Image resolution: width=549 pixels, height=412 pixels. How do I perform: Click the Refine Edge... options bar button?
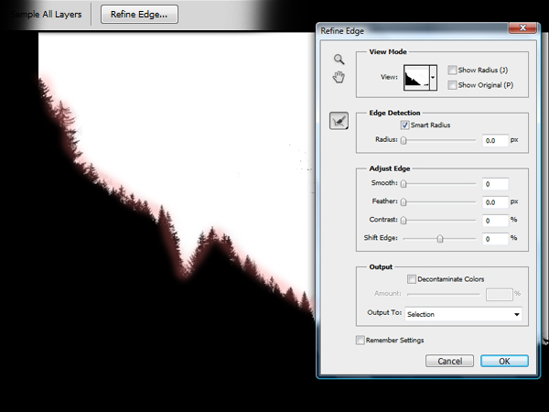click(x=139, y=15)
